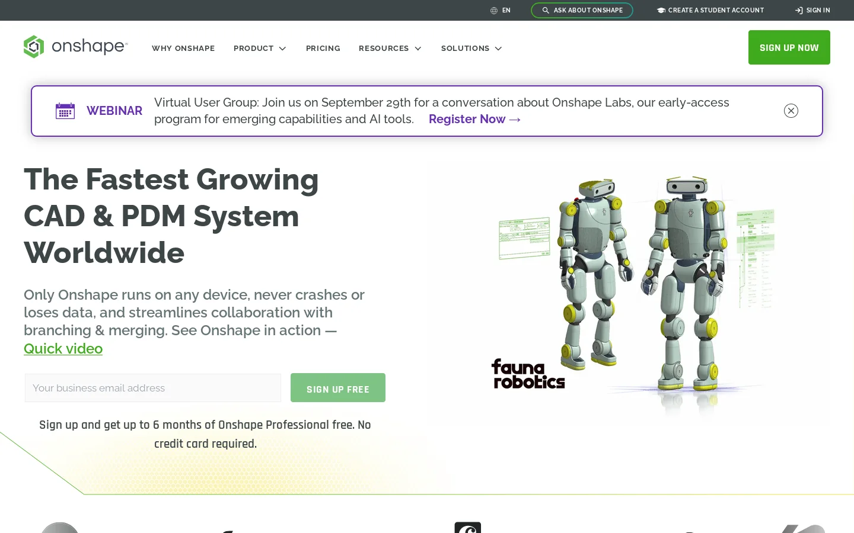Click the magnifier icon in Ask About Onshape
The width and height of the screenshot is (854, 533).
coord(546,11)
